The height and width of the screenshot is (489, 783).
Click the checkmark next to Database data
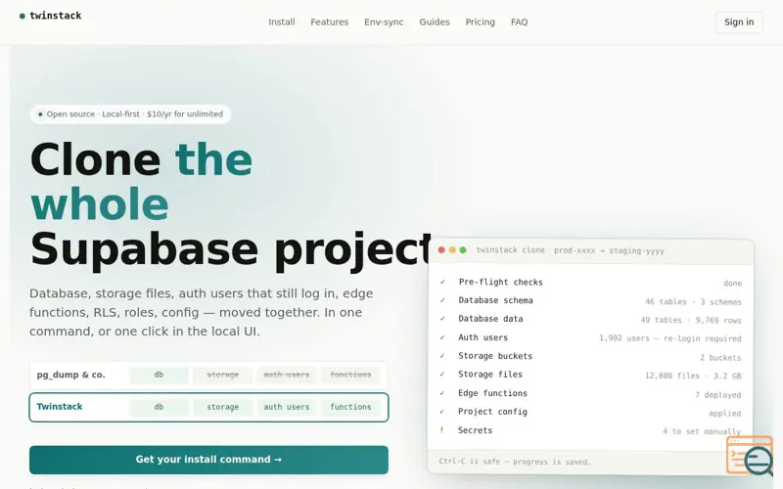442,319
